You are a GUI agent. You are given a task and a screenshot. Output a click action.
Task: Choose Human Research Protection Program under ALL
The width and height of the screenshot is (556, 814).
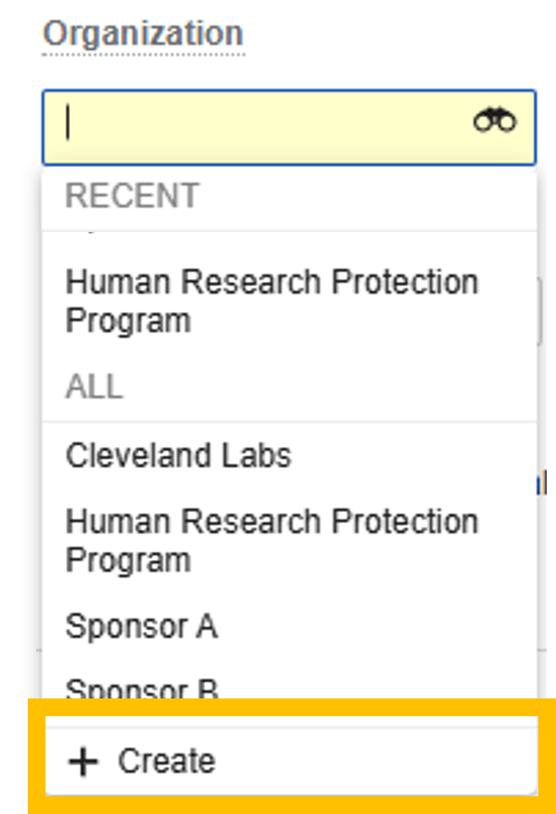tap(271, 541)
